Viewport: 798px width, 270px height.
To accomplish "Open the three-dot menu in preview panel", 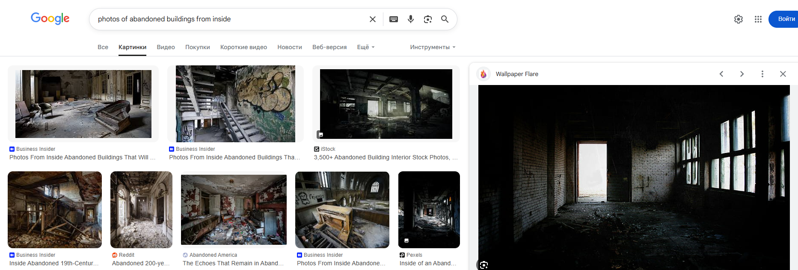I will (762, 74).
